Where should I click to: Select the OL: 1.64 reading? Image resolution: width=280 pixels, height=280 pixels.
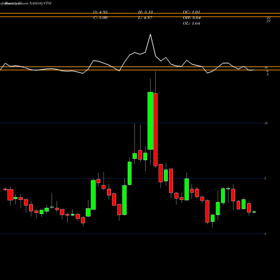(192, 24)
